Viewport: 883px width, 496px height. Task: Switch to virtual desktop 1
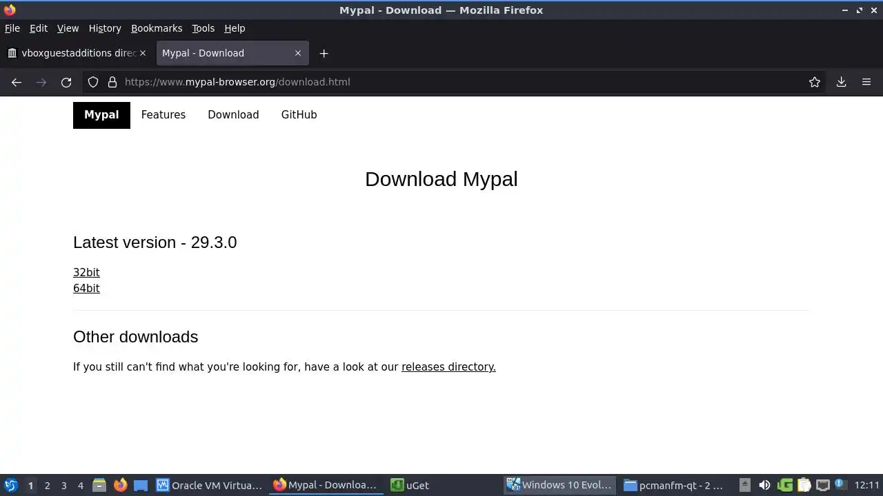pyautogui.click(x=30, y=486)
